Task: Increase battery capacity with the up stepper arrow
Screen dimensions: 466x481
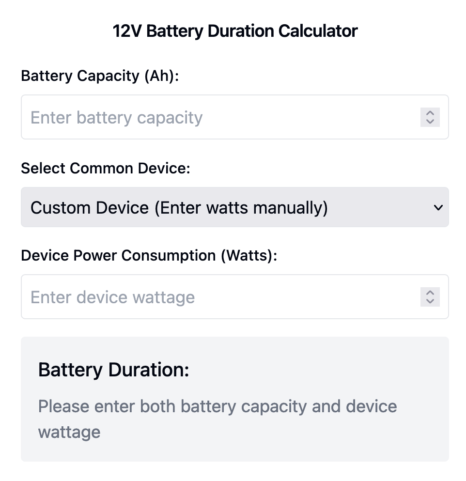Action: 430,112
